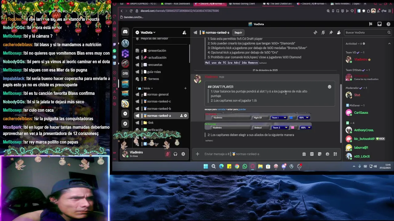Go back in browser navigation
Image resolution: width=394 pixels, height=221 pixels.
[121, 11]
